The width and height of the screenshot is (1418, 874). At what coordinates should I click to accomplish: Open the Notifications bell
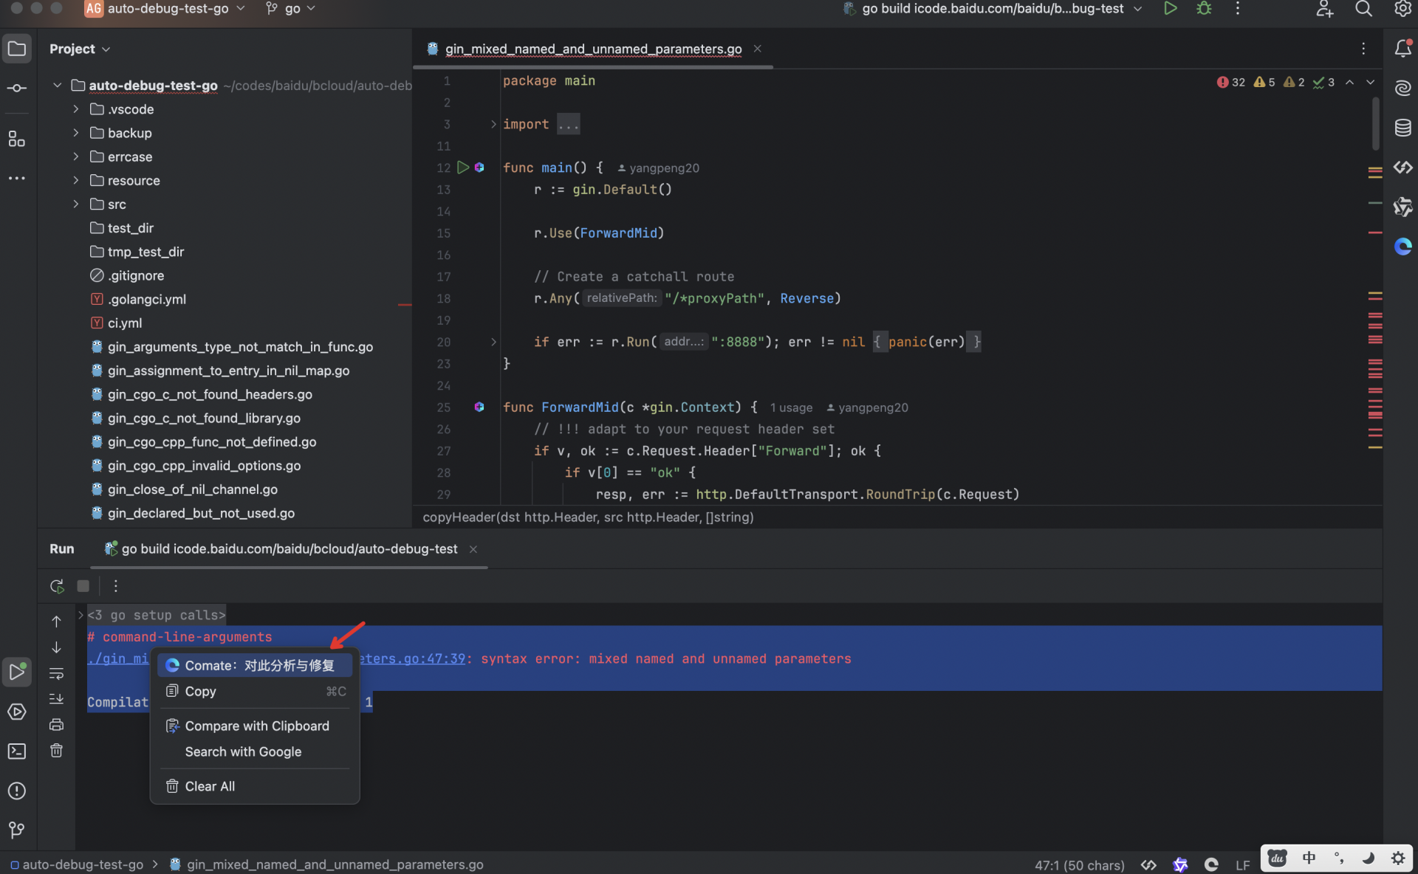point(1402,49)
